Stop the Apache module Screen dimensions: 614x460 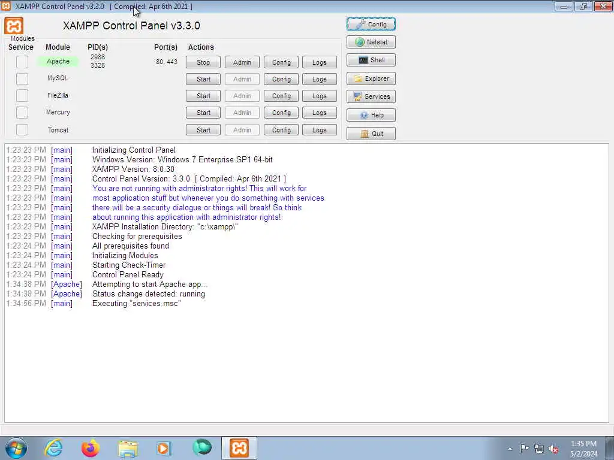click(203, 62)
